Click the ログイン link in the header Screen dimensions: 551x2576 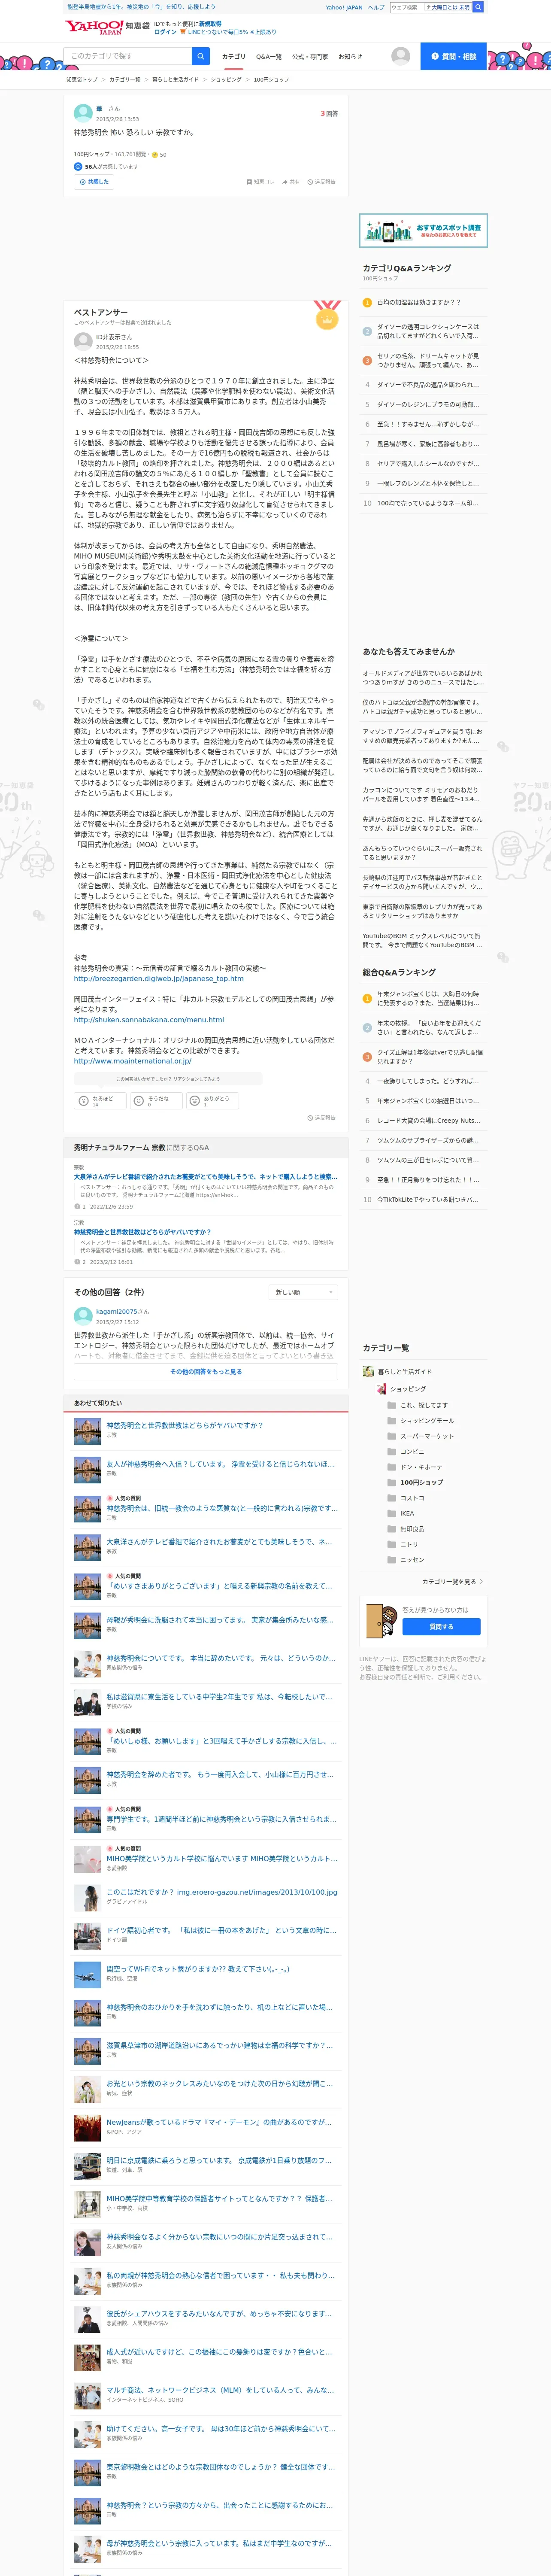pos(165,32)
